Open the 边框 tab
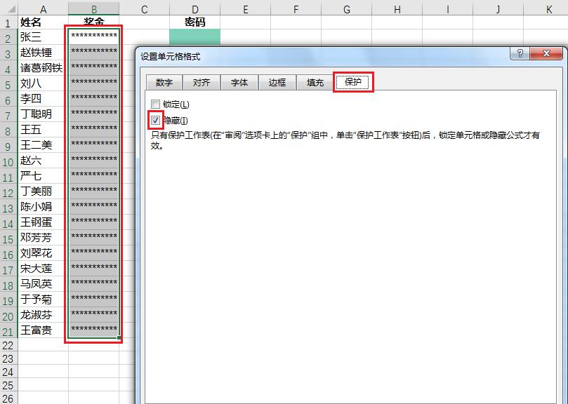The width and height of the screenshot is (568, 404). pos(277,83)
